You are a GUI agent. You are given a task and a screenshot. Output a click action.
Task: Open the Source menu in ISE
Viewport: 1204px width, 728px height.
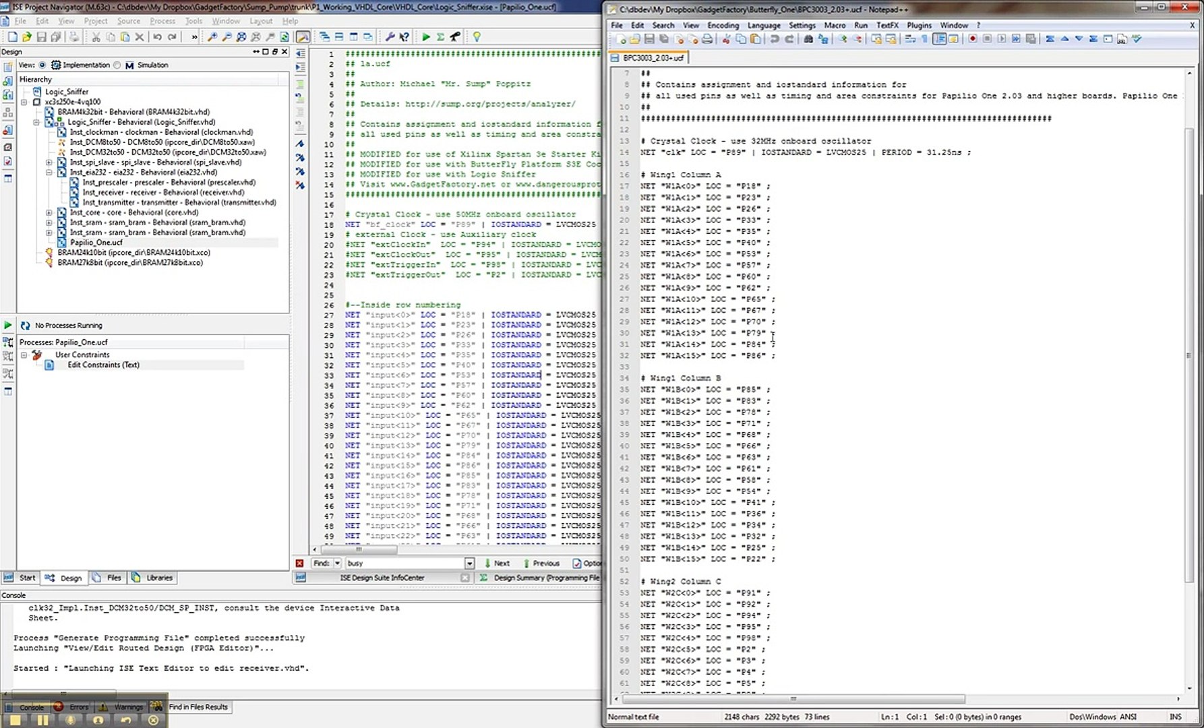[x=129, y=21]
